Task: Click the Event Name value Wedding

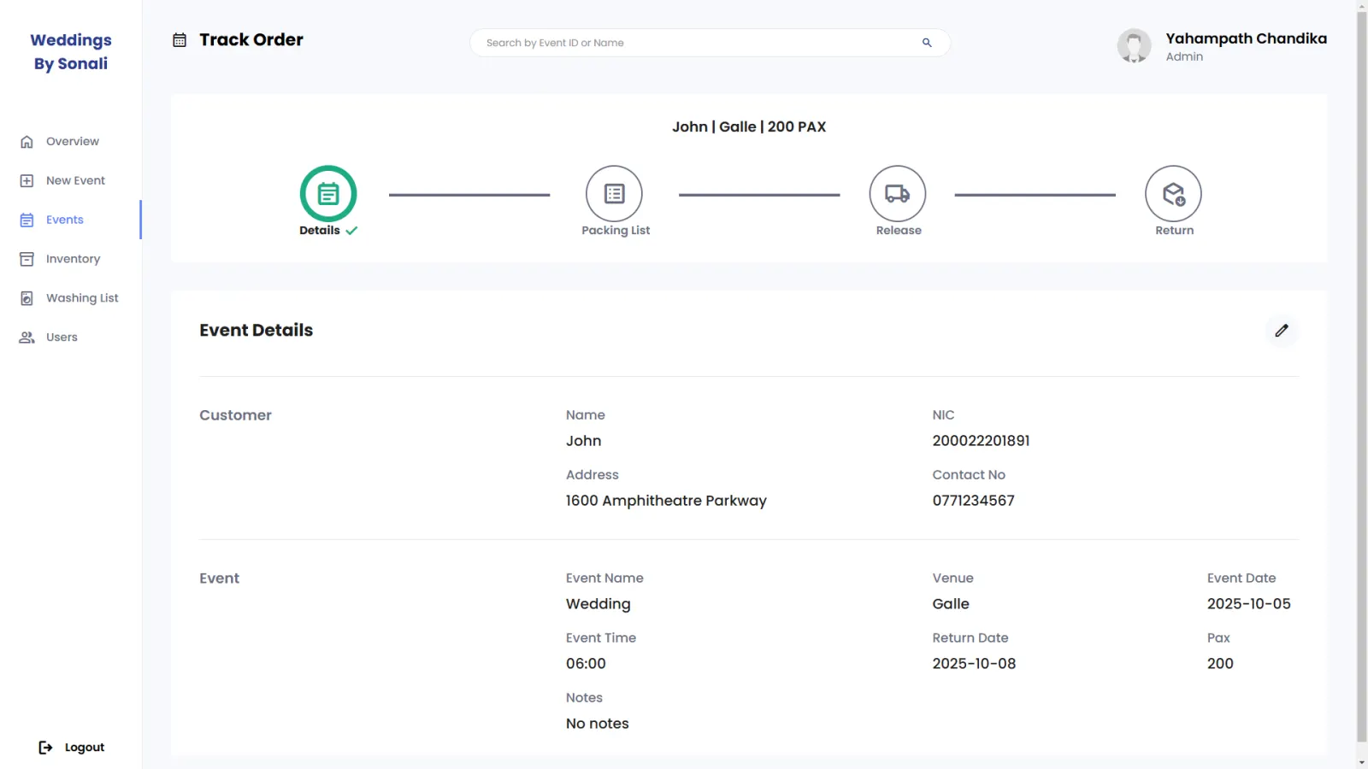Action: pos(598,604)
